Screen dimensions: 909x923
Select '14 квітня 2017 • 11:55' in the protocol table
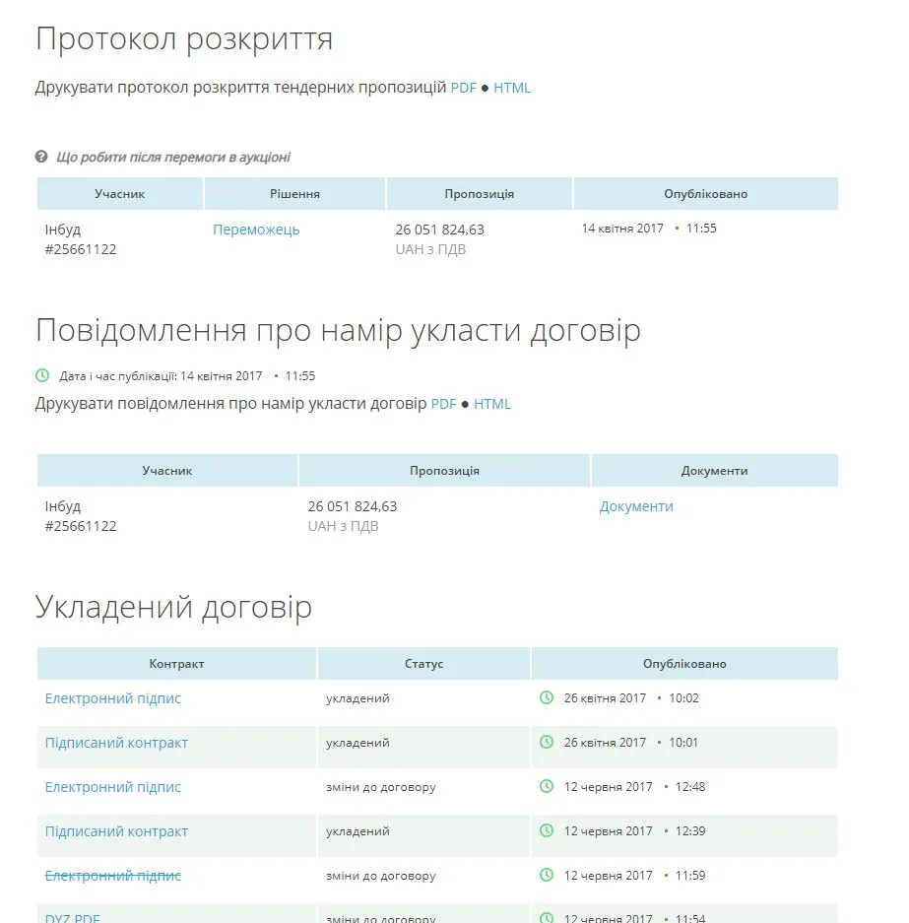click(x=649, y=229)
